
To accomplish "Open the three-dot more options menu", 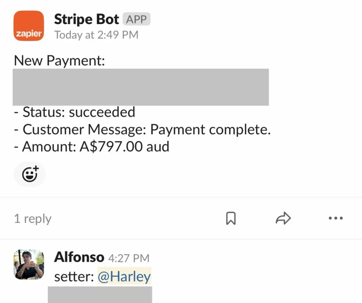I will [335, 218].
